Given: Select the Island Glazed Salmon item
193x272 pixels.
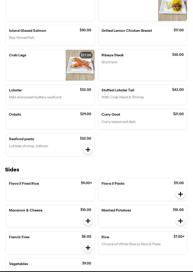Looking at the screenshot, I should tap(50, 35).
